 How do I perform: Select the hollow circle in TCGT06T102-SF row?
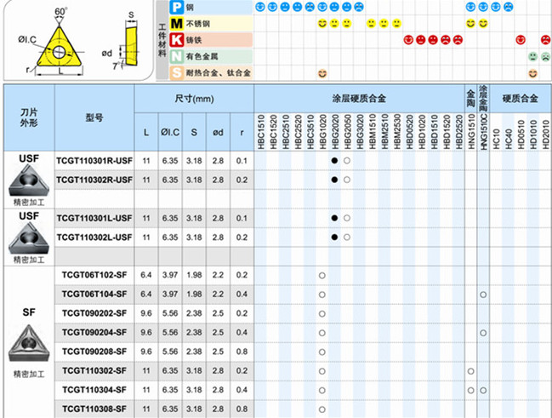point(322,276)
